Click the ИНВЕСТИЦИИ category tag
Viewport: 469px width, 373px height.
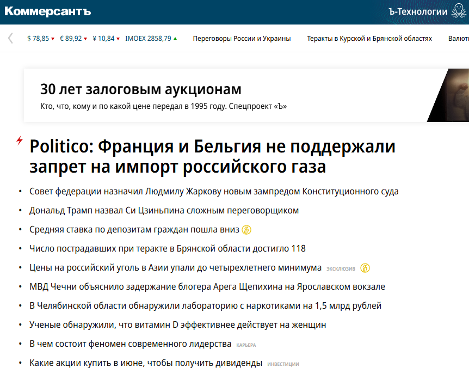pyautogui.click(x=283, y=364)
